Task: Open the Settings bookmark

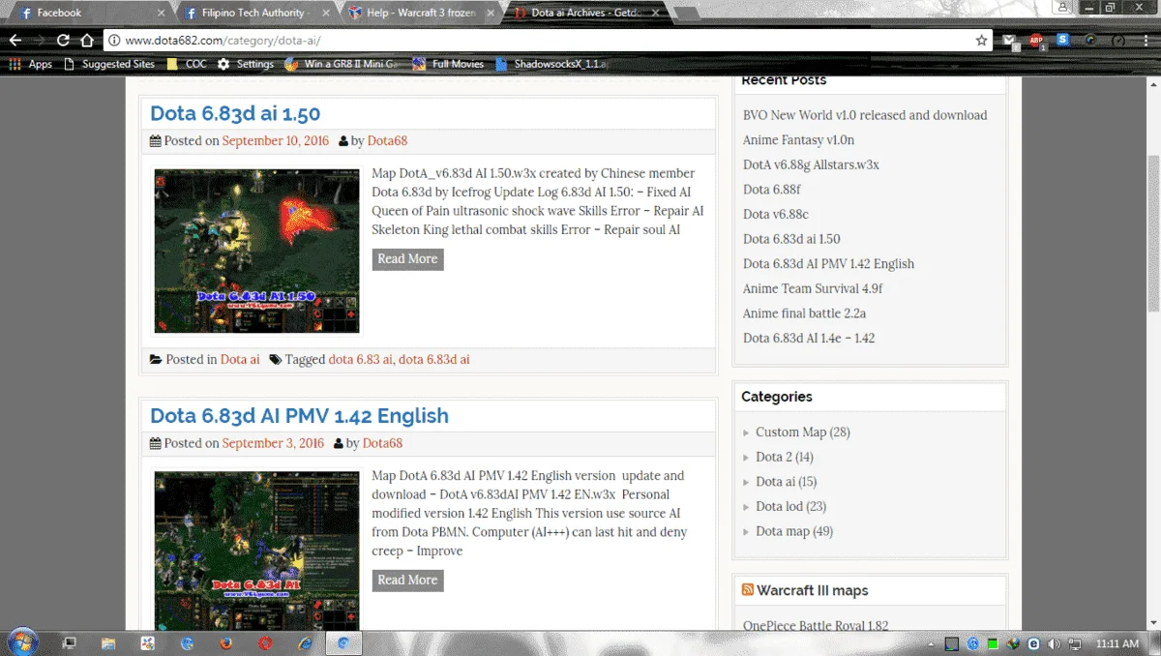Action: [x=246, y=64]
